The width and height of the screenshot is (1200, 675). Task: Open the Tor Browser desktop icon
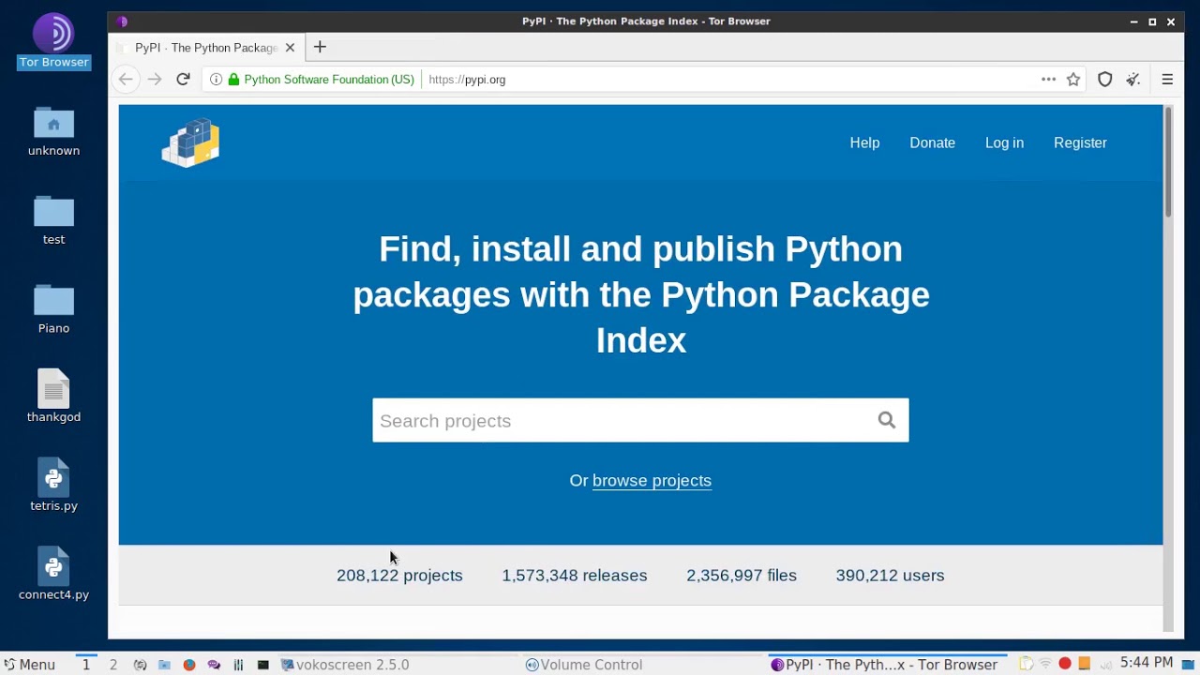[53, 41]
